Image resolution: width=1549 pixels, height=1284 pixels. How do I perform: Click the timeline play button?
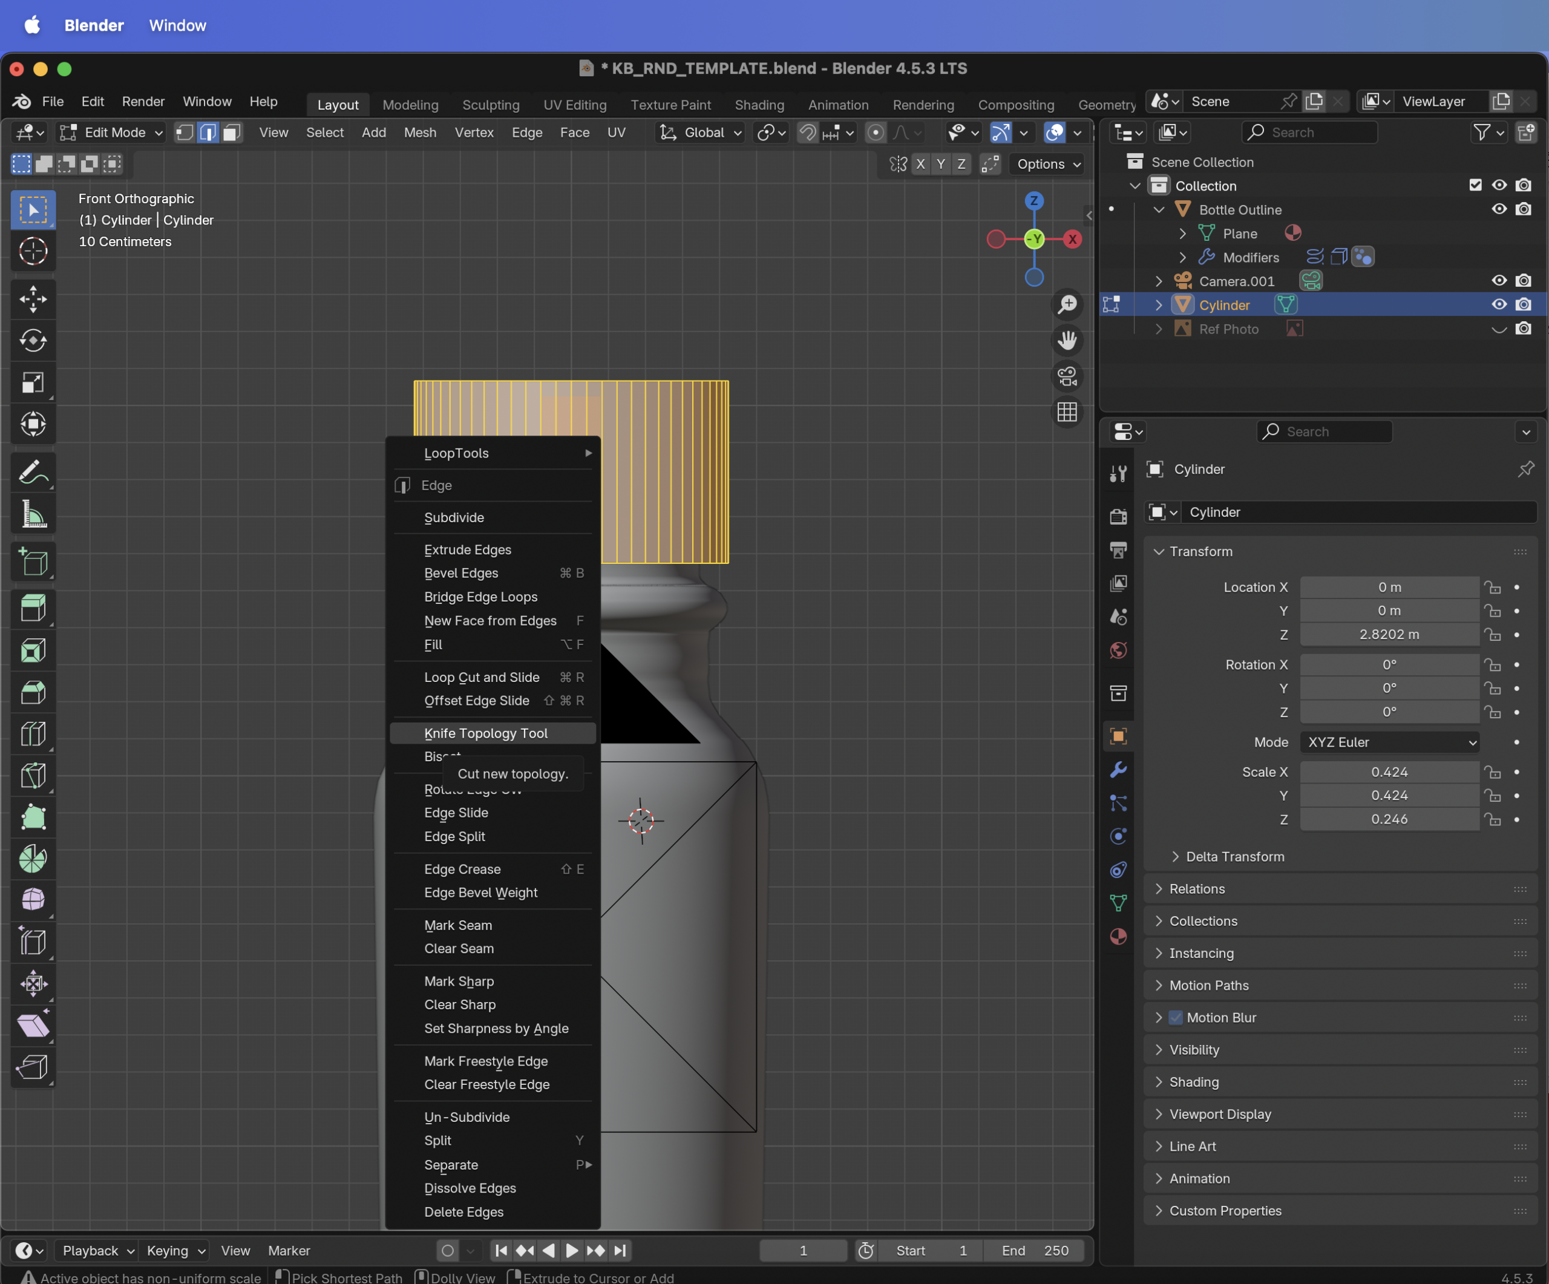coord(571,1251)
